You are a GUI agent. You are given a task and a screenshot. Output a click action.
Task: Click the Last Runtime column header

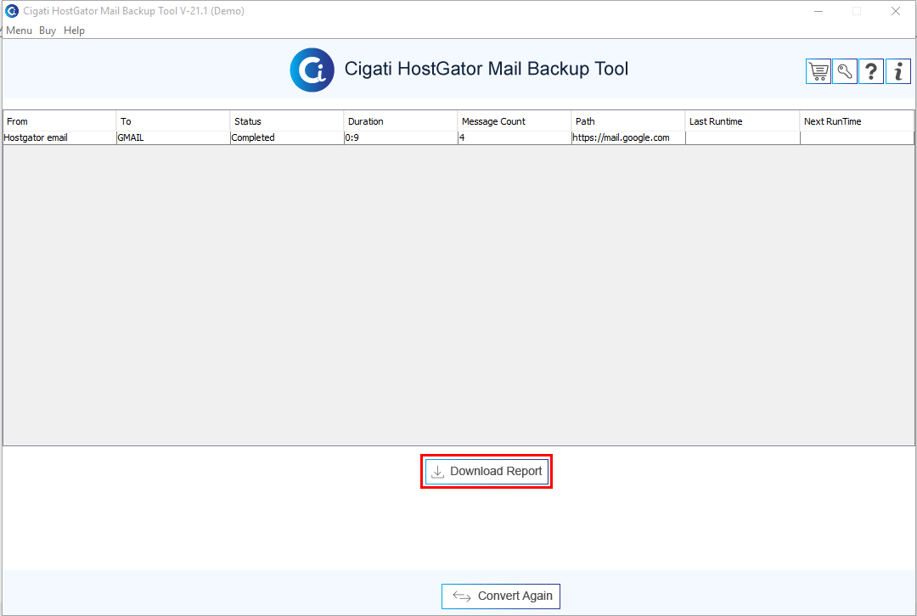point(742,121)
